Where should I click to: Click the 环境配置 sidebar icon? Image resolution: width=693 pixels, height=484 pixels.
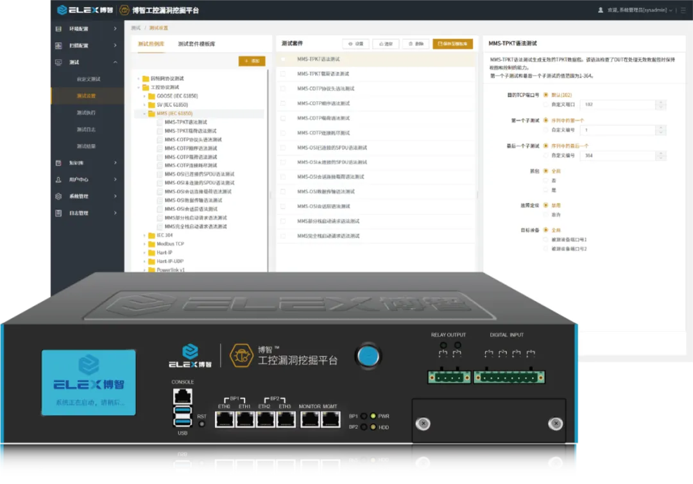click(58, 29)
